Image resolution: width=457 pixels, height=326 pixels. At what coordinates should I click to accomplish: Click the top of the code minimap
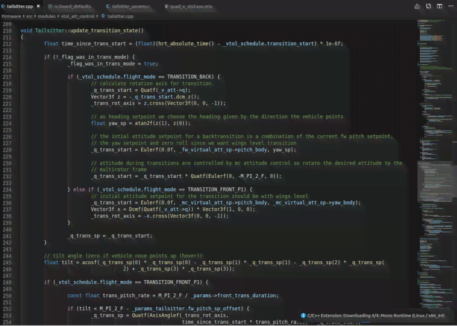click(435, 22)
